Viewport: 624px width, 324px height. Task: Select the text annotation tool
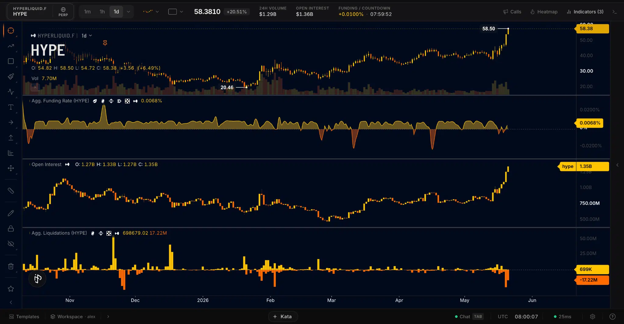click(x=11, y=107)
